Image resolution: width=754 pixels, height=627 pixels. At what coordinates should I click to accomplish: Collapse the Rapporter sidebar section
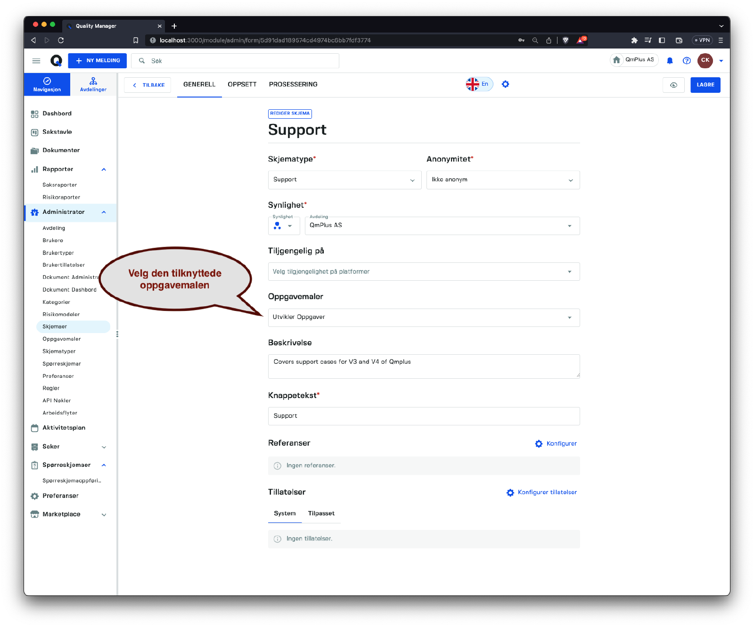point(104,170)
